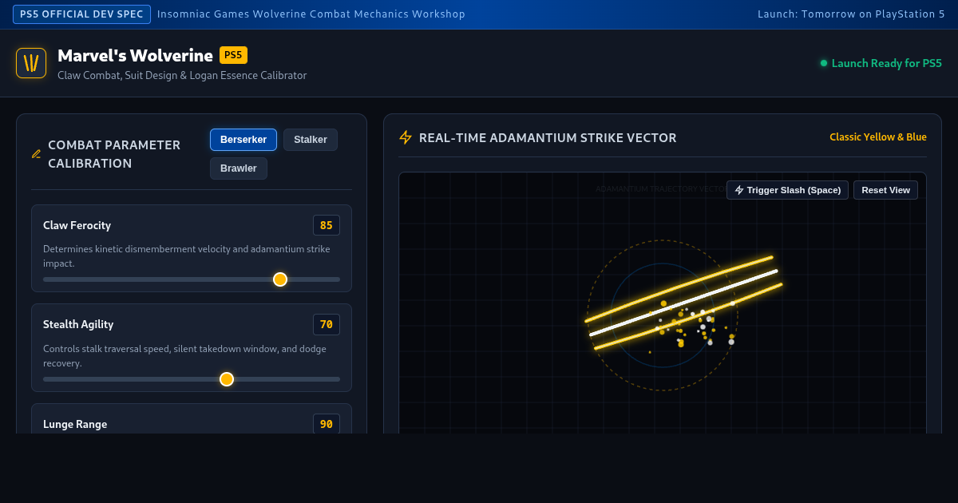Adjust the Claw Ferocity slider

(192, 279)
